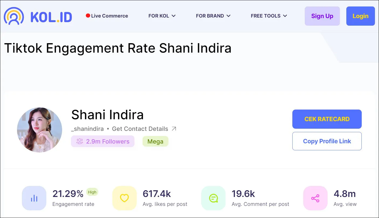Screen dimensions: 379x218
Task: Toggle the Mega tier badge
Action: 155,141
